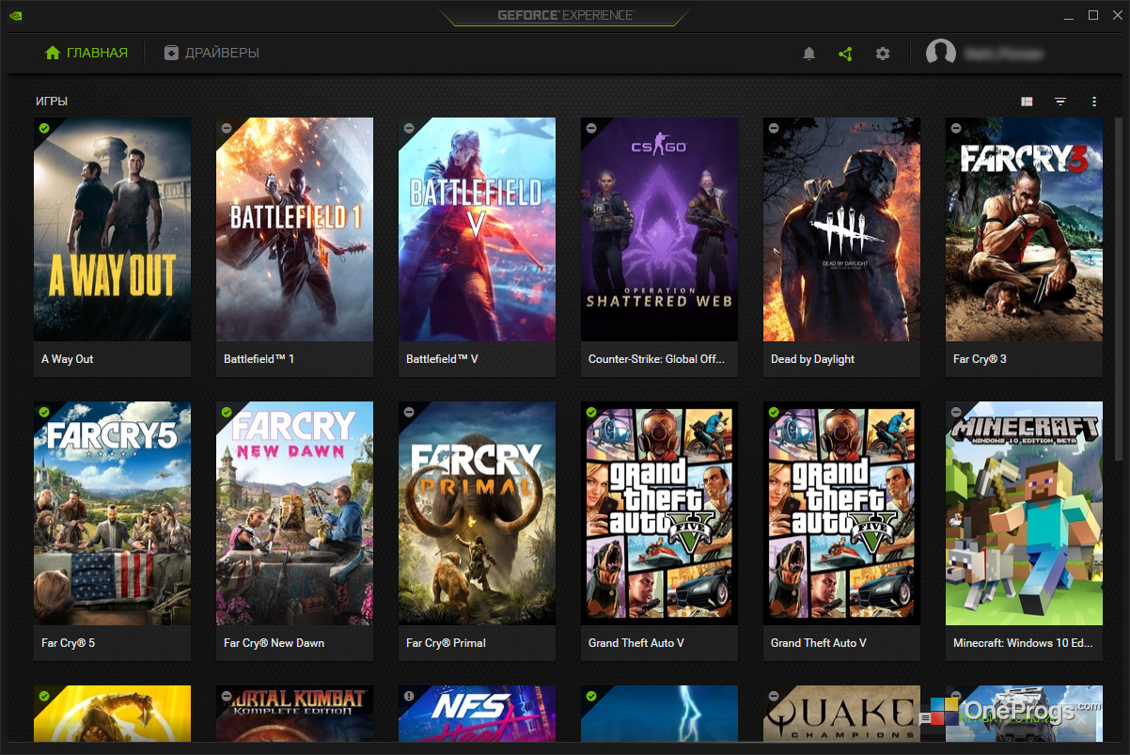Click the NVIDIA logo in title bar
Viewport: 1130px width, 755px height.
[x=18, y=16]
